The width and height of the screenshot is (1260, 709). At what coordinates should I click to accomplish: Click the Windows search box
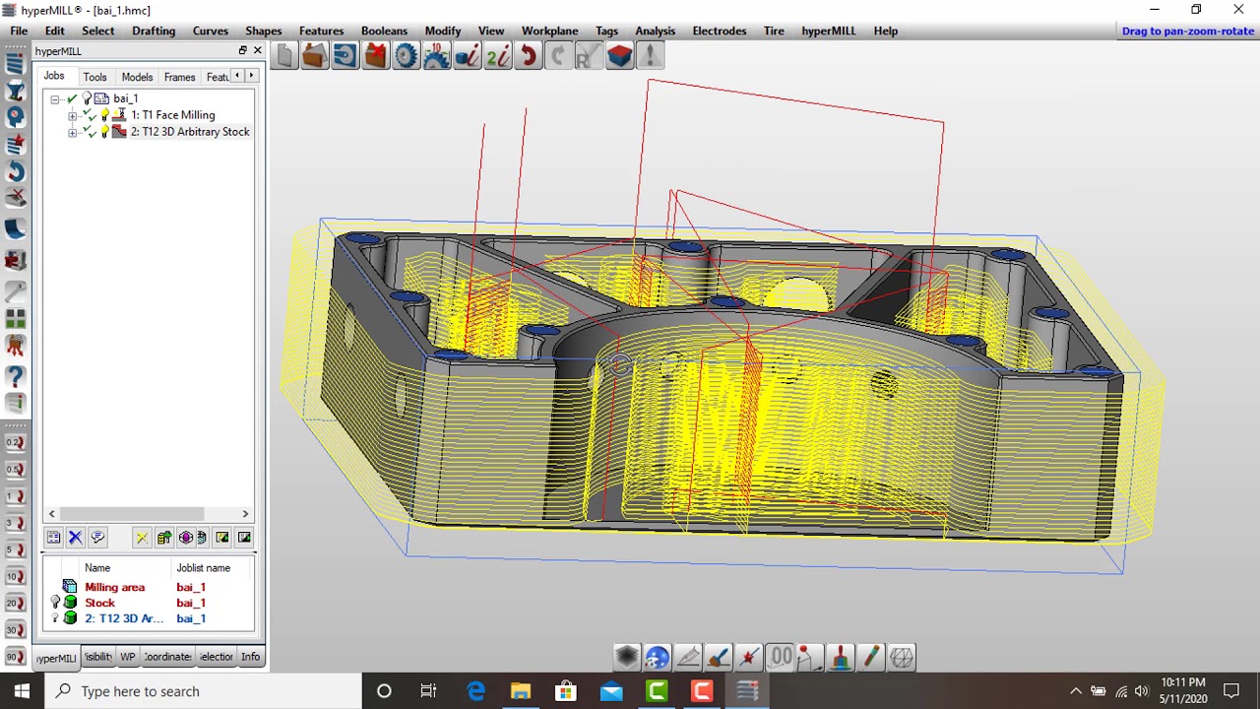[203, 691]
